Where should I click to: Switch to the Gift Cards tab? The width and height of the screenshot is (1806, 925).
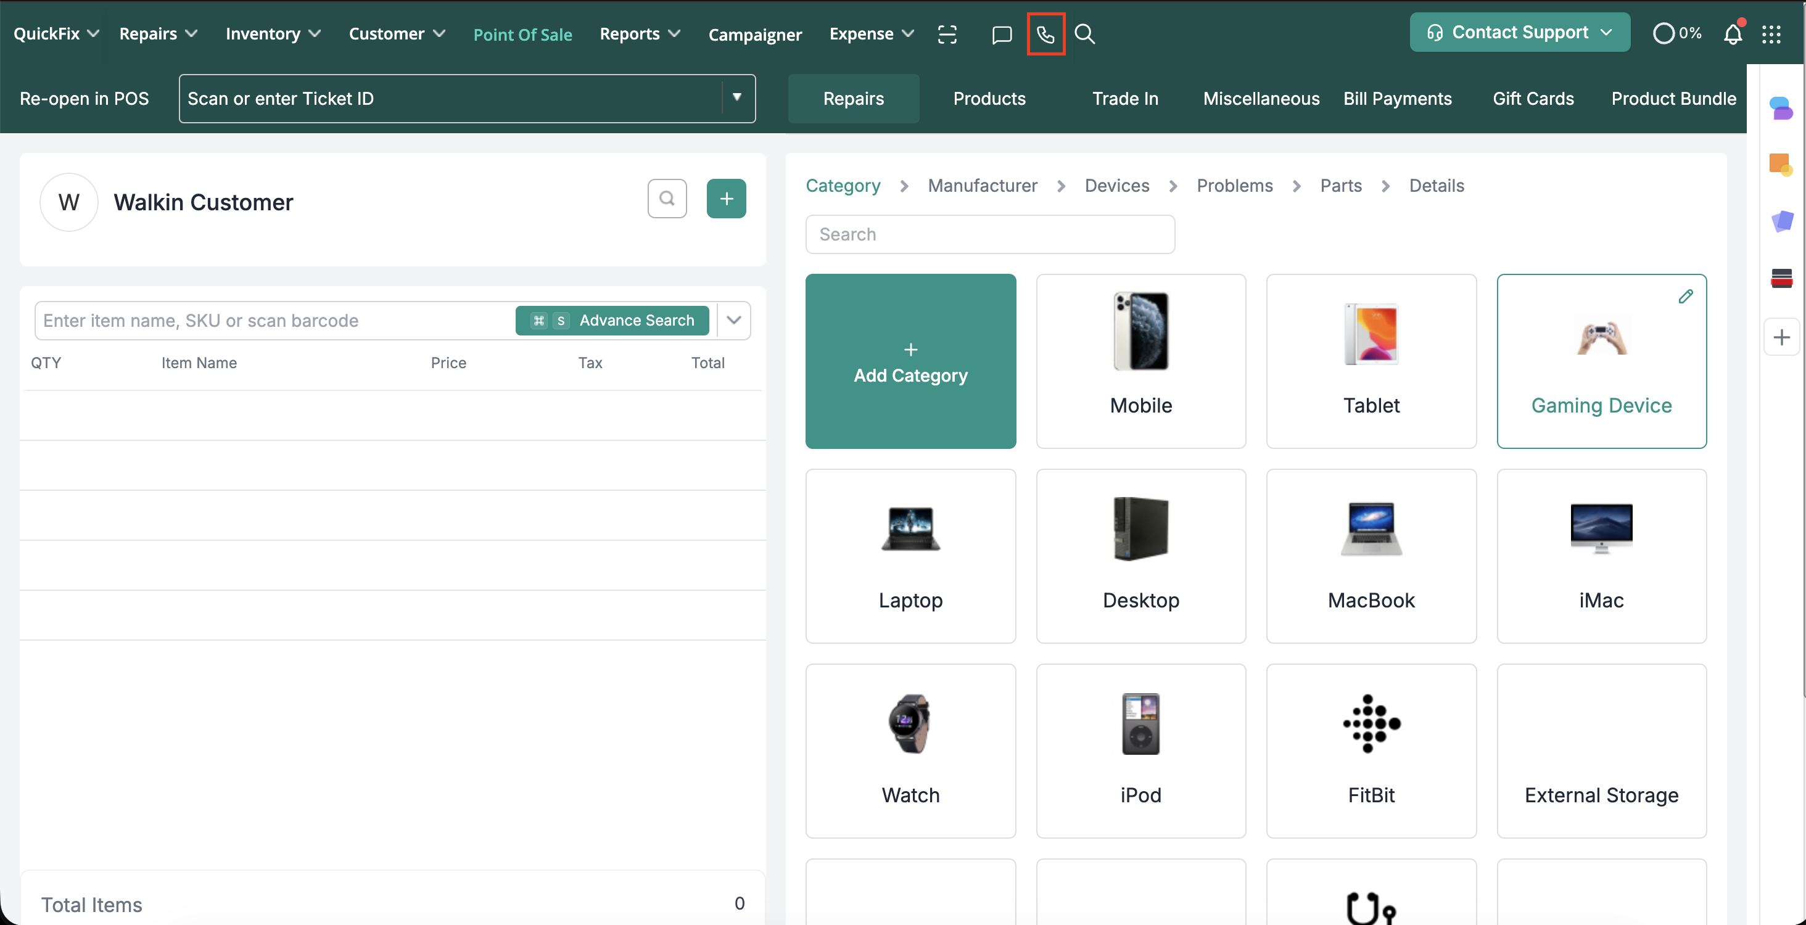(1533, 98)
